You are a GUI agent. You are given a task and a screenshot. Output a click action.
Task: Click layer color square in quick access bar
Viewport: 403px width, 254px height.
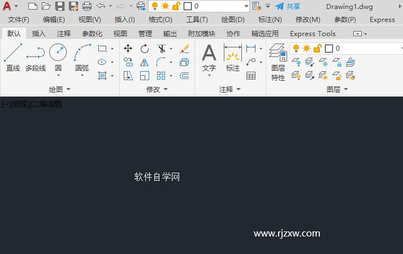click(x=187, y=6)
